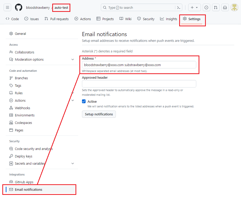Screen dimensions: 241x199
Task: Click the Moderation options comment icon
Action: click(x=11, y=60)
